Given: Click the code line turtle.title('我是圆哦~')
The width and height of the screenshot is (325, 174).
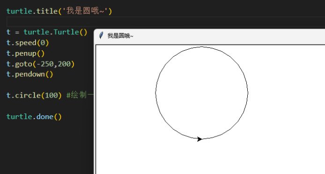Looking at the screenshot, I should (x=59, y=11).
